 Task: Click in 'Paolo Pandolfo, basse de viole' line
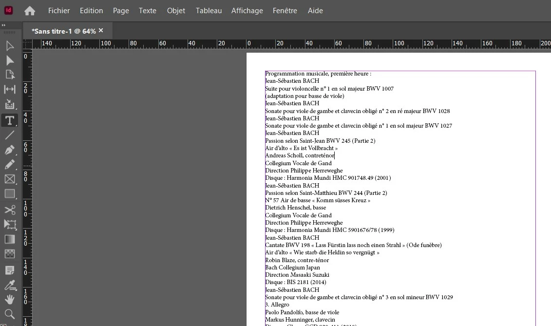302,312
